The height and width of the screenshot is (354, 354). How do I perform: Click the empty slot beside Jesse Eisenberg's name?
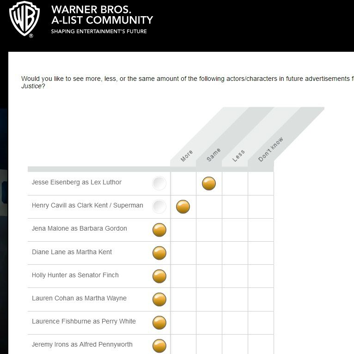click(159, 183)
